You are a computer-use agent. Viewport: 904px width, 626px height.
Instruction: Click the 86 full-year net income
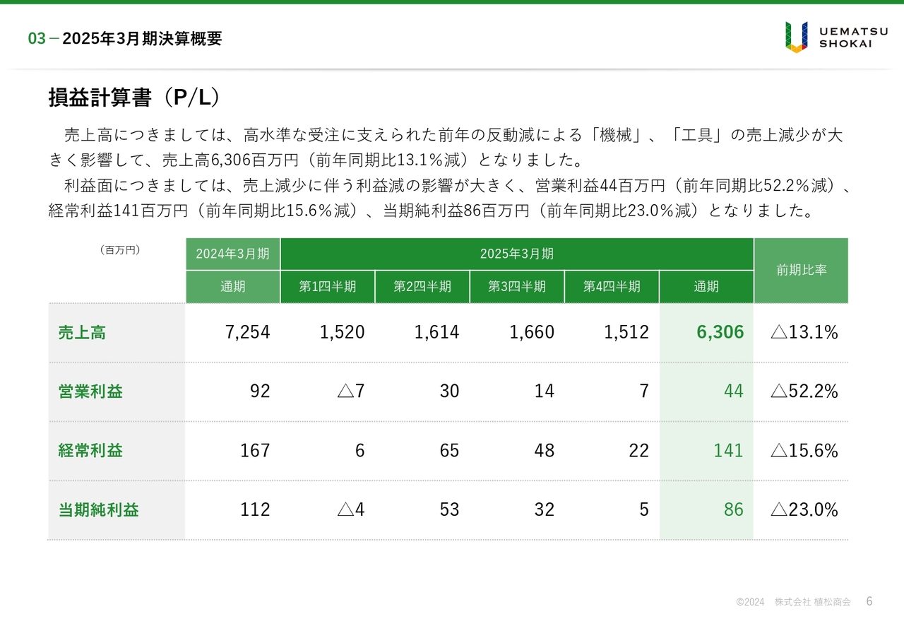(x=734, y=509)
